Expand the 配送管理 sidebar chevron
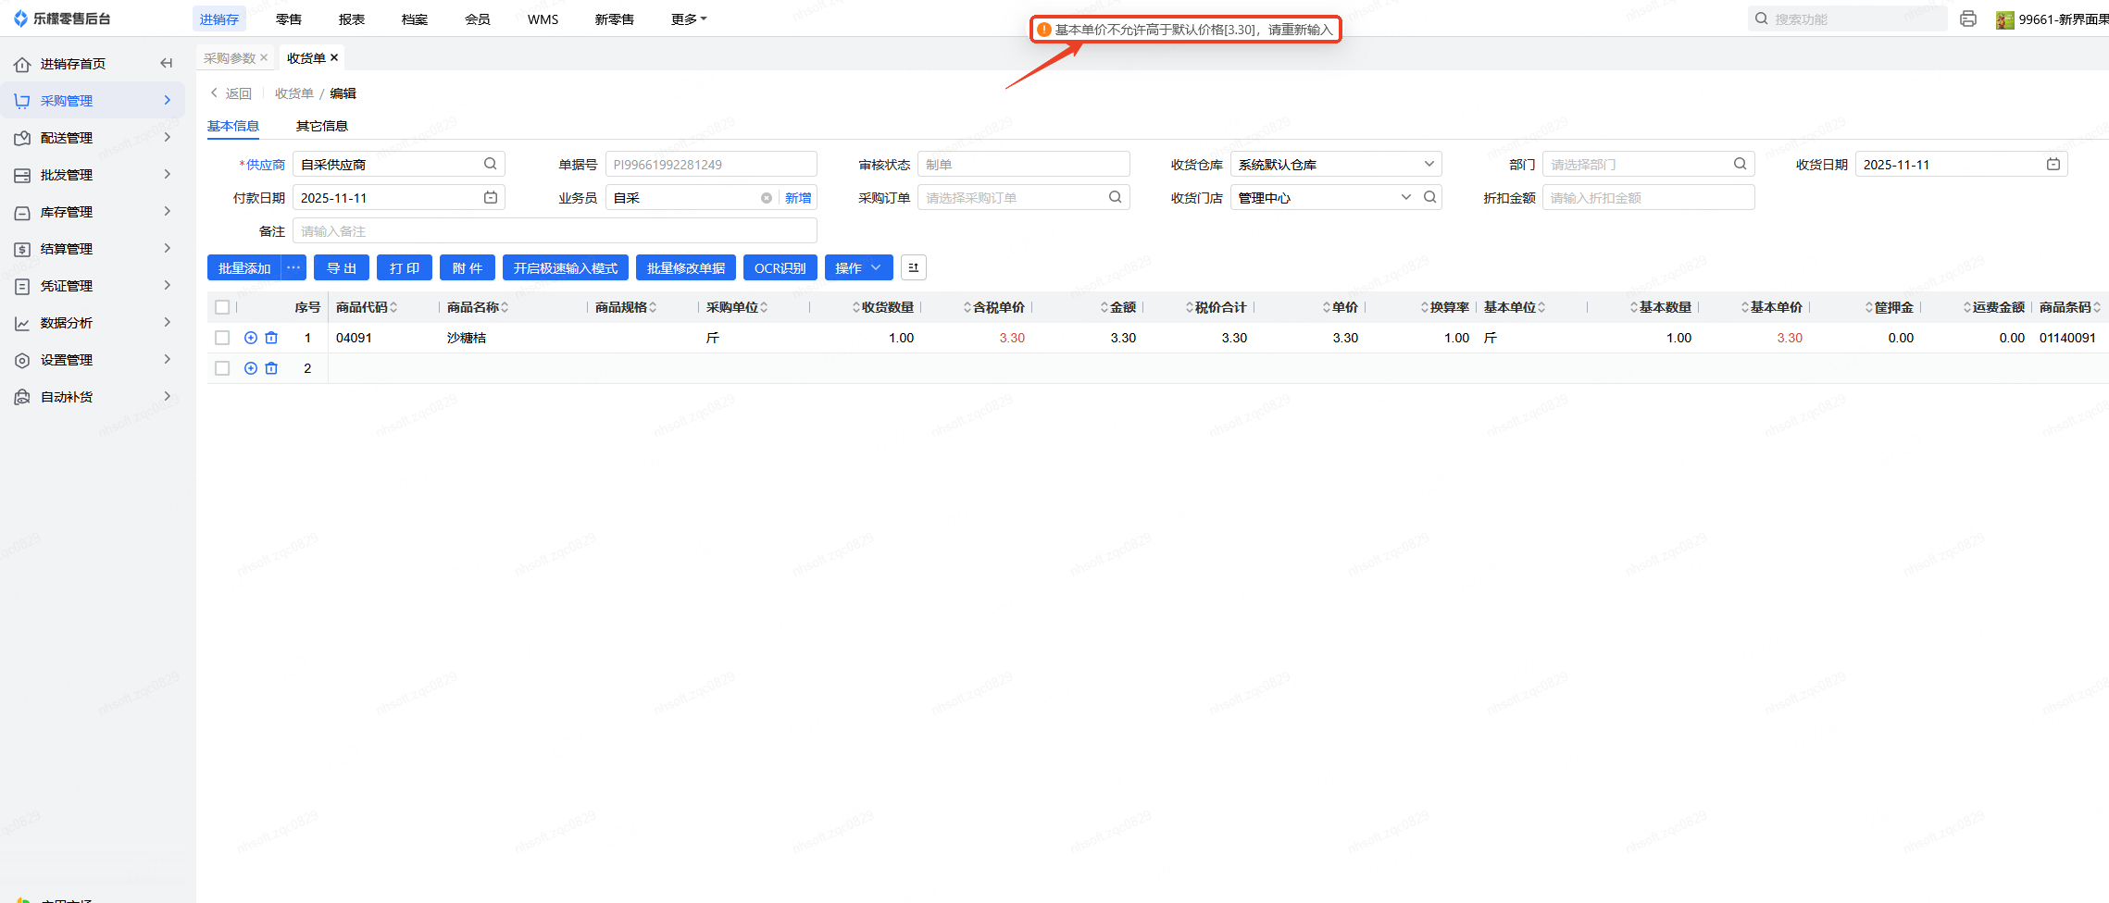 [168, 137]
